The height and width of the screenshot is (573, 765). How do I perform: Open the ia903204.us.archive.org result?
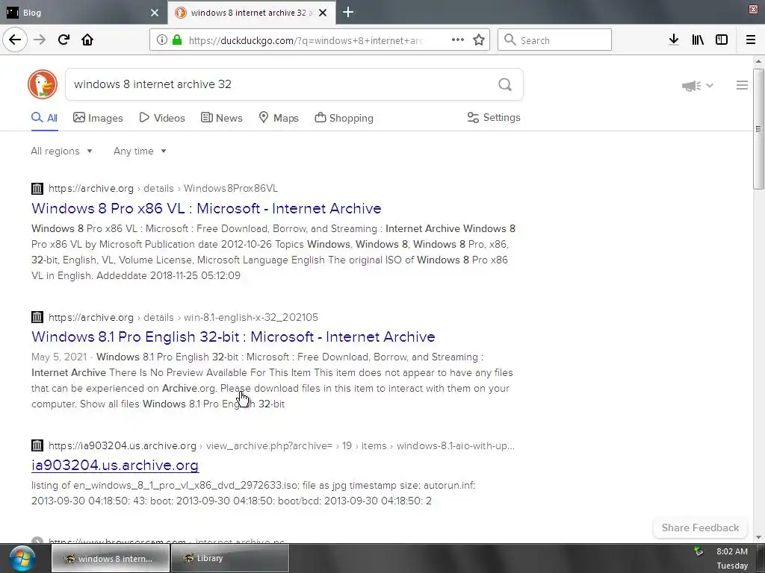tap(115, 466)
